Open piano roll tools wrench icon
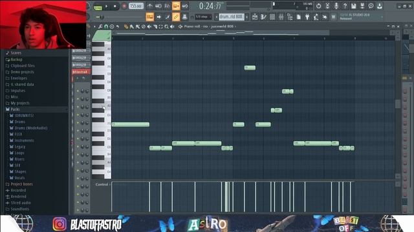This screenshot has height=232, width=414. click(100, 26)
